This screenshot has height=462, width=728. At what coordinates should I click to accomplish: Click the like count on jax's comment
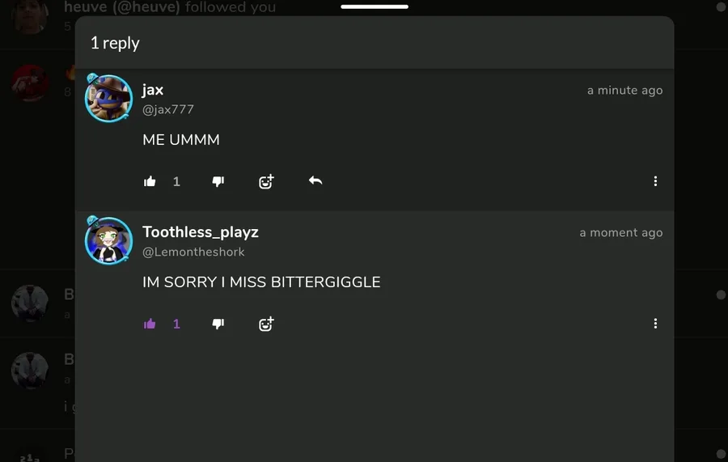pyautogui.click(x=176, y=181)
